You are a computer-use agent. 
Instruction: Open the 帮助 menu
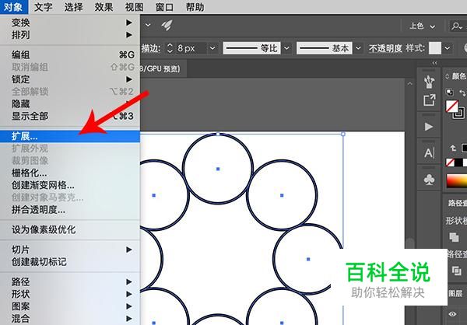tap(195, 7)
